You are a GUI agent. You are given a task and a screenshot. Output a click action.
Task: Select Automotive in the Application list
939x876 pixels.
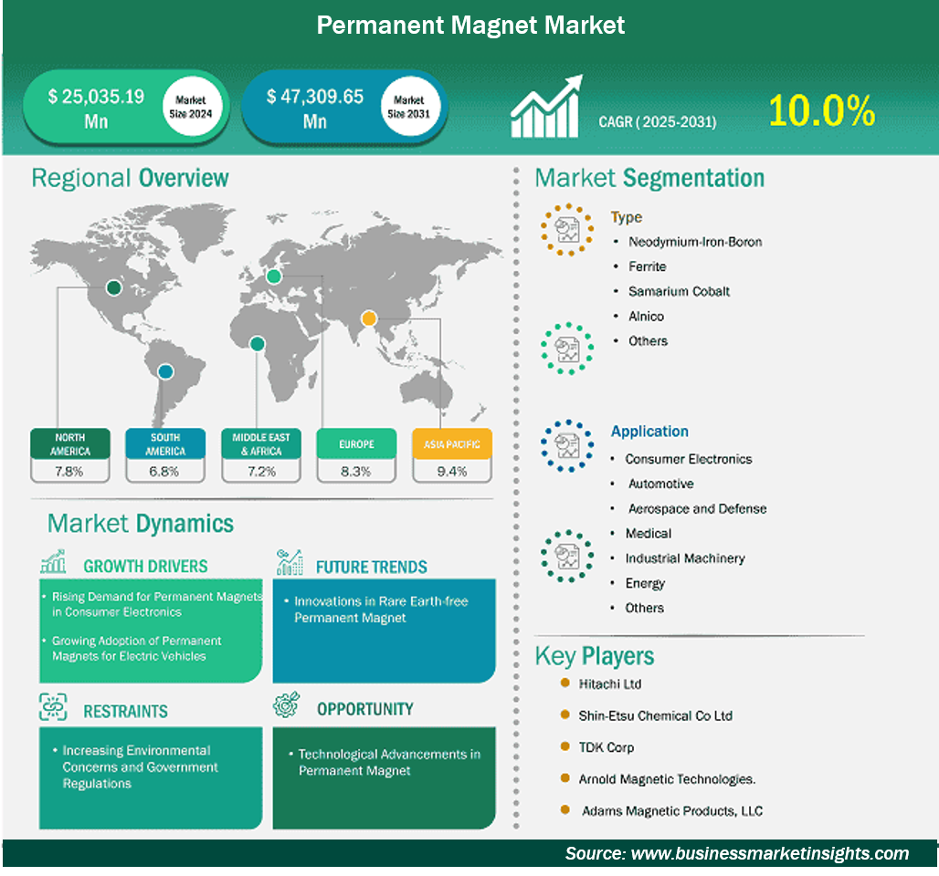[660, 484]
